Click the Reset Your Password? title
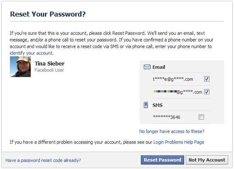This screenshot has height=169, width=234. tap(48, 14)
